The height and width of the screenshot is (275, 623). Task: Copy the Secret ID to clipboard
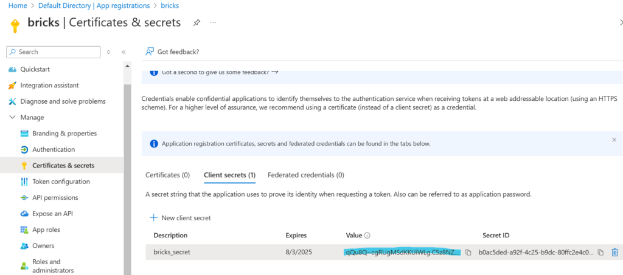pos(600,252)
